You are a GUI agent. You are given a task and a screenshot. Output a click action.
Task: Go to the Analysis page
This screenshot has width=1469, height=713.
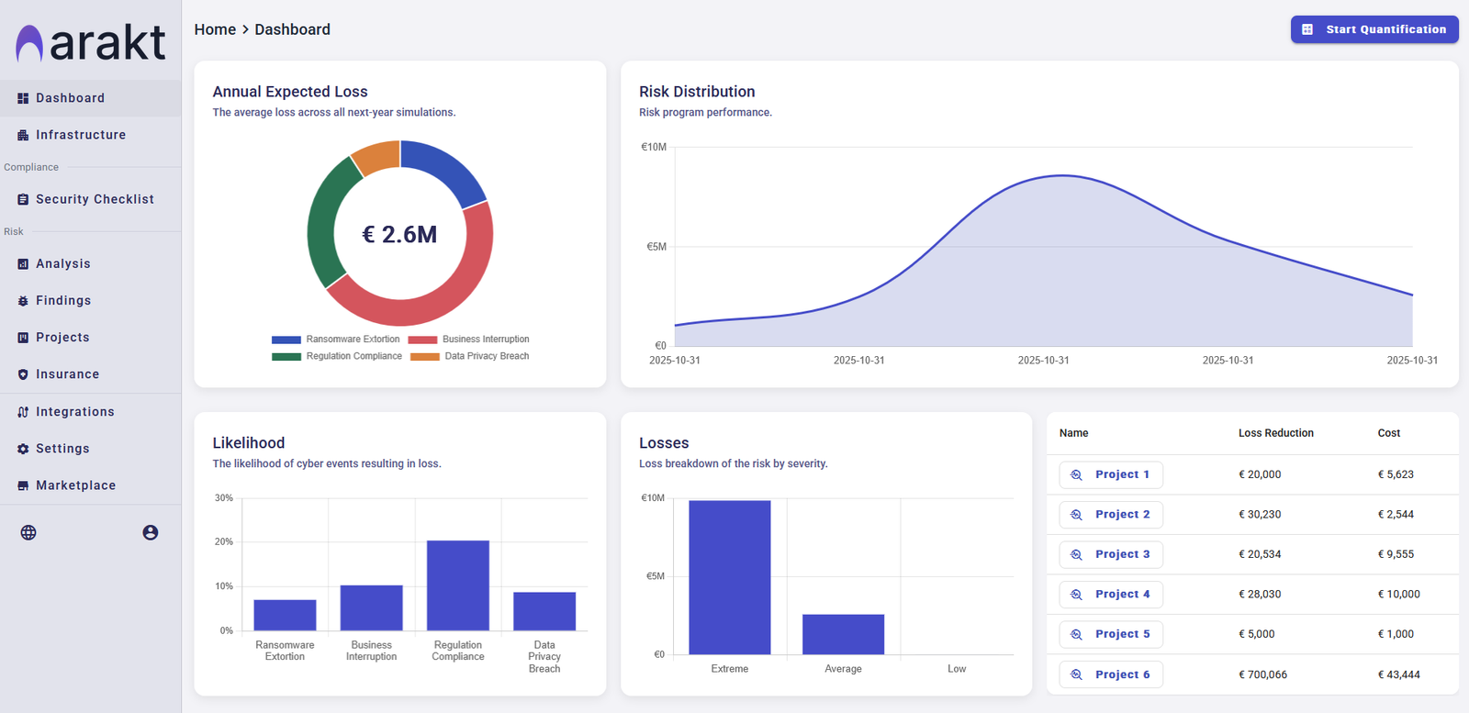click(62, 264)
